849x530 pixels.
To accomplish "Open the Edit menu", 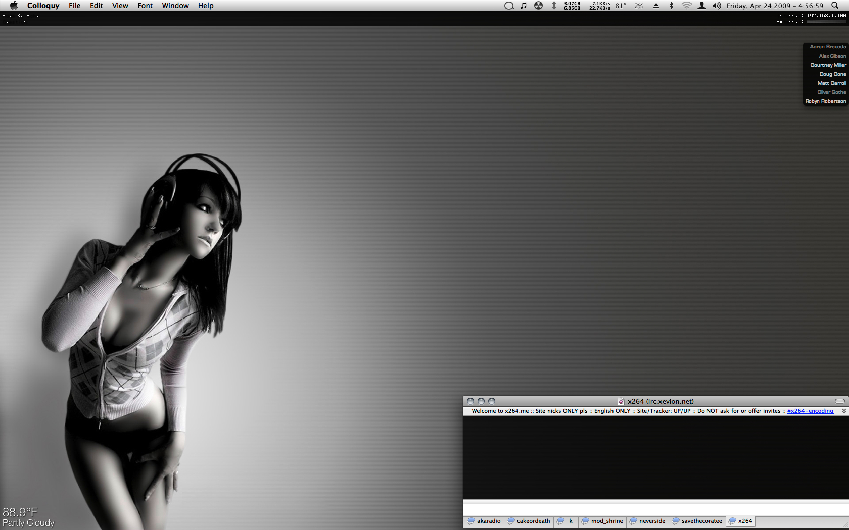I will [96, 6].
